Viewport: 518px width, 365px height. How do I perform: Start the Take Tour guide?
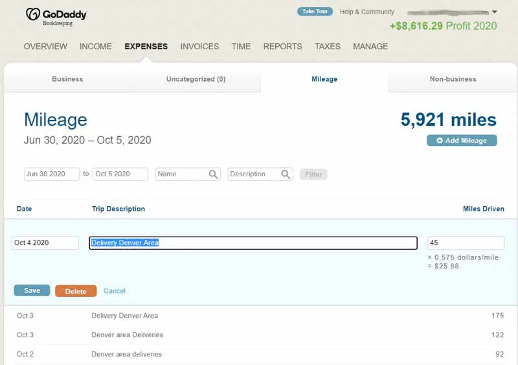coord(316,12)
